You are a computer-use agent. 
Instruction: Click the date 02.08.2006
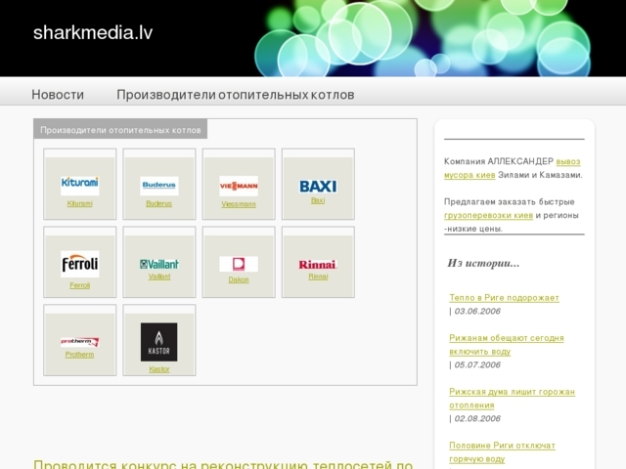coord(477,419)
